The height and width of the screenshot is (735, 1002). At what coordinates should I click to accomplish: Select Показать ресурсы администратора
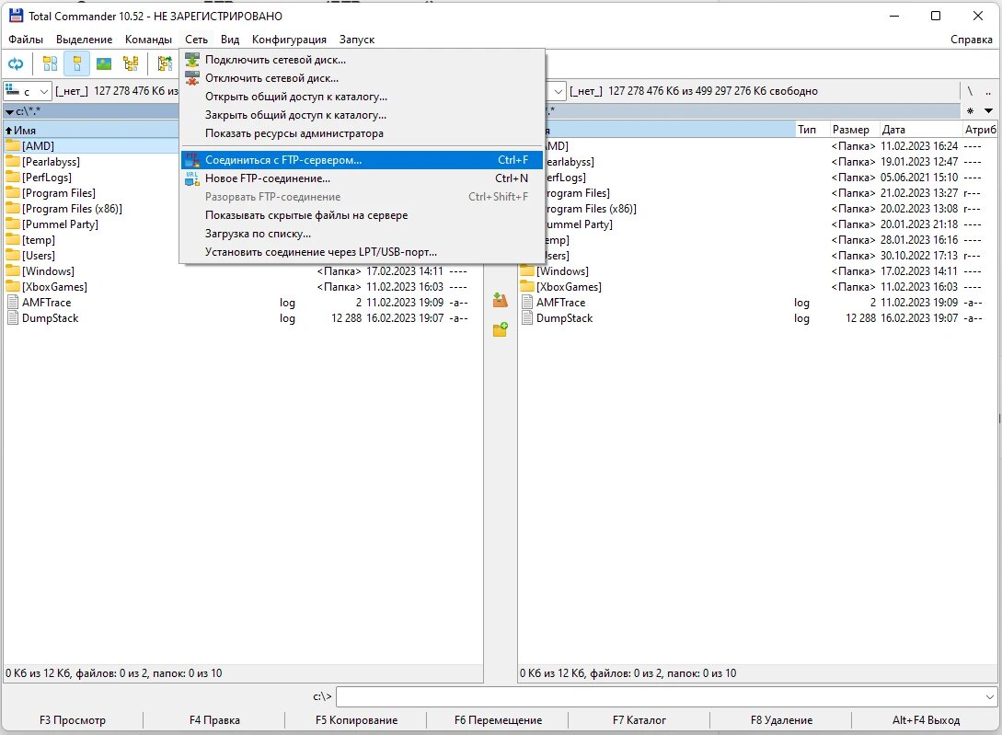(362, 133)
